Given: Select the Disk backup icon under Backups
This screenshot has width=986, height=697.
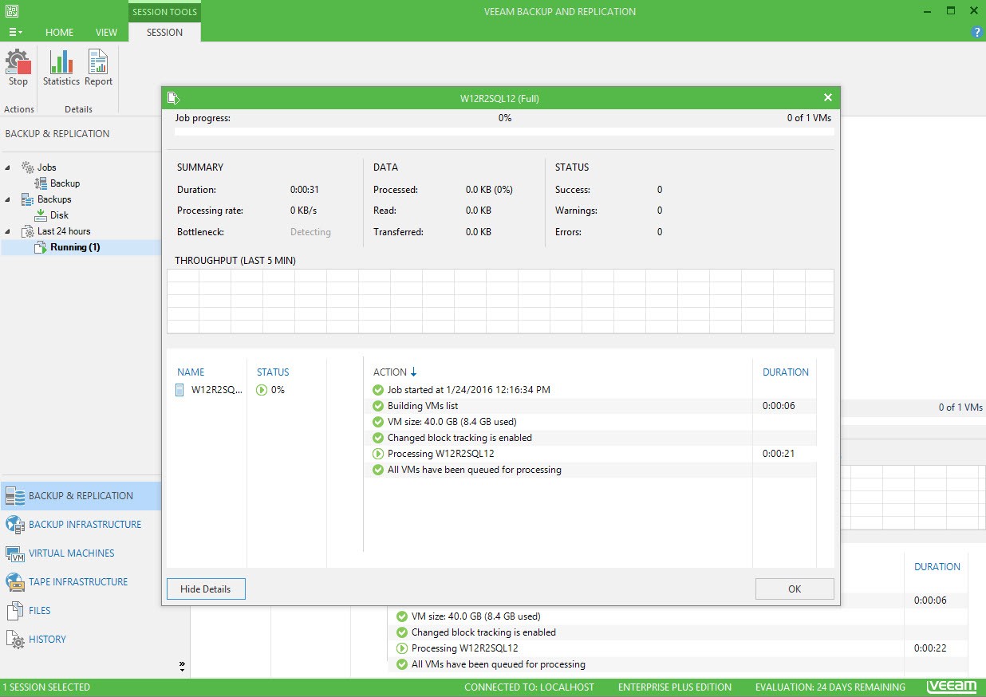Looking at the screenshot, I should pos(41,215).
